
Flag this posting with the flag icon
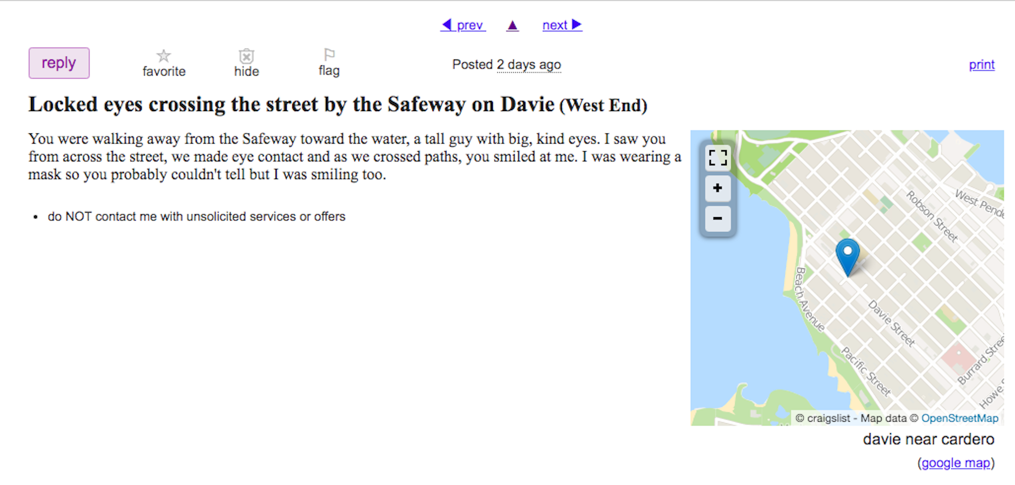coord(329,54)
